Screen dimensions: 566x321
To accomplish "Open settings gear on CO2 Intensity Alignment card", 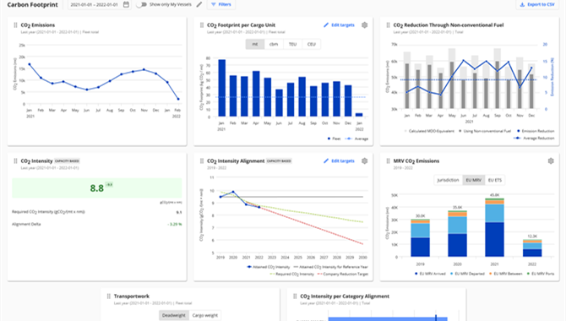I will [365, 160].
